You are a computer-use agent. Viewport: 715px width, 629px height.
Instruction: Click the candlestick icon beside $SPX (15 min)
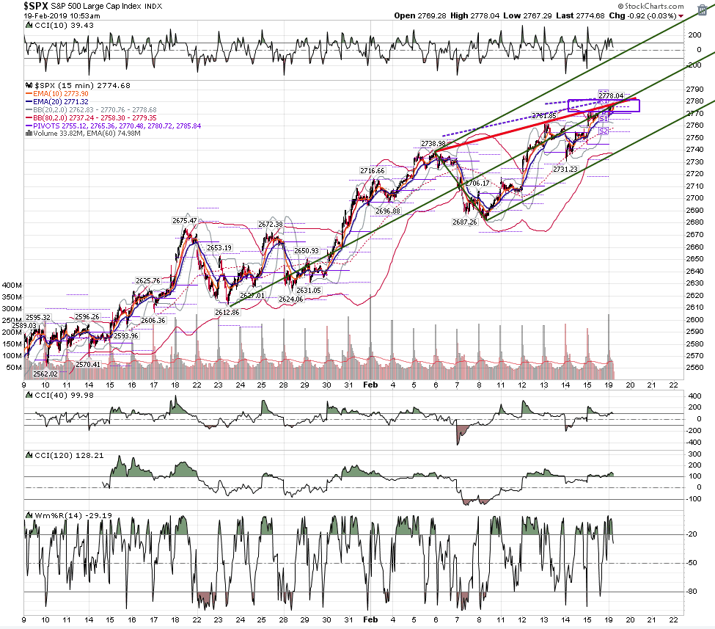pyautogui.click(x=29, y=85)
